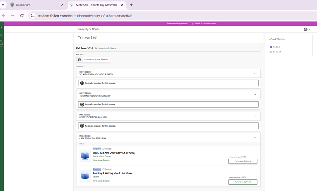Click the Required badge on the coursepack
This screenshot has height=191, width=317.
97,149
